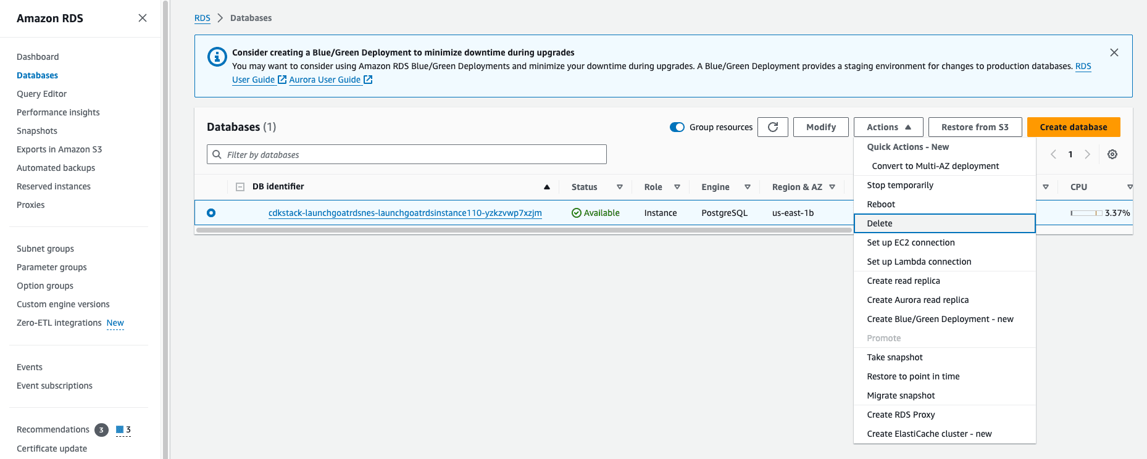Click the RDS User Guide external link icon
This screenshot has height=459, width=1147.
point(282,80)
